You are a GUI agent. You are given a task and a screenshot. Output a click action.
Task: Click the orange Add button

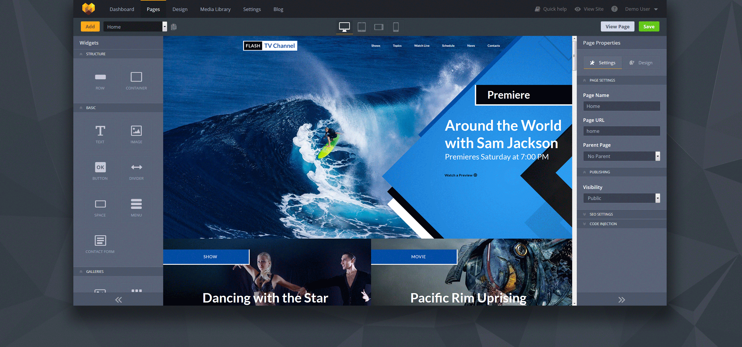tap(90, 27)
